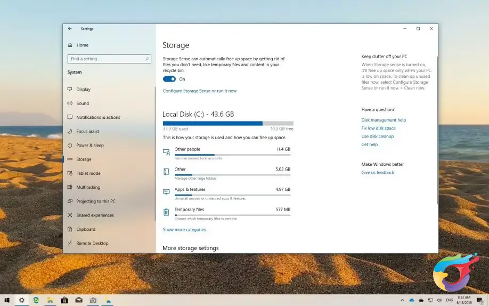Click the search magnifier in Find a setting

[x=147, y=59]
